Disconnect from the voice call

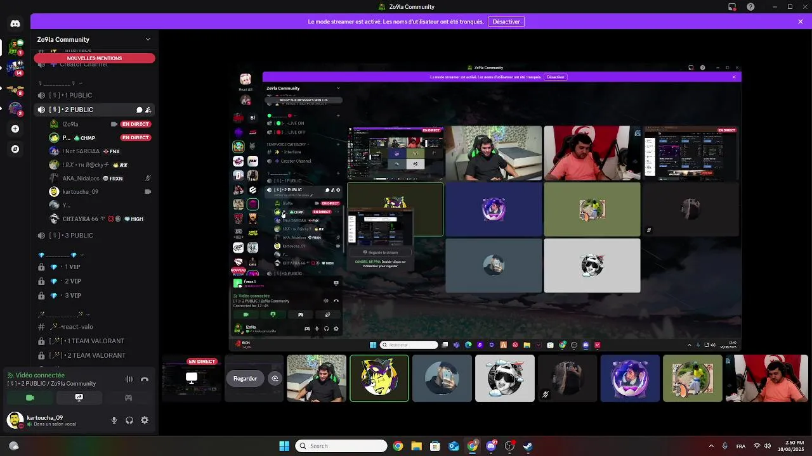(x=145, y=379)
